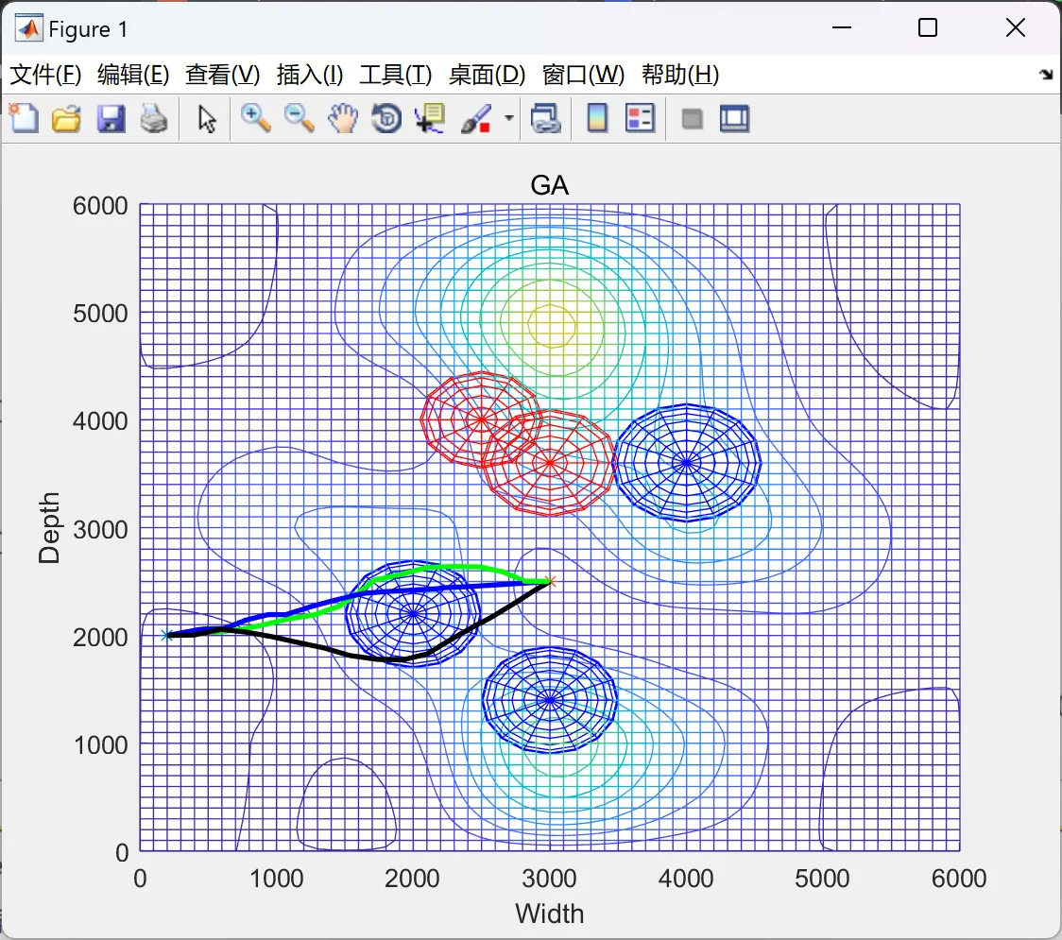The image size is (1062, 940).
Task: Select the Pan hand tool
Action: click(343, 119)
